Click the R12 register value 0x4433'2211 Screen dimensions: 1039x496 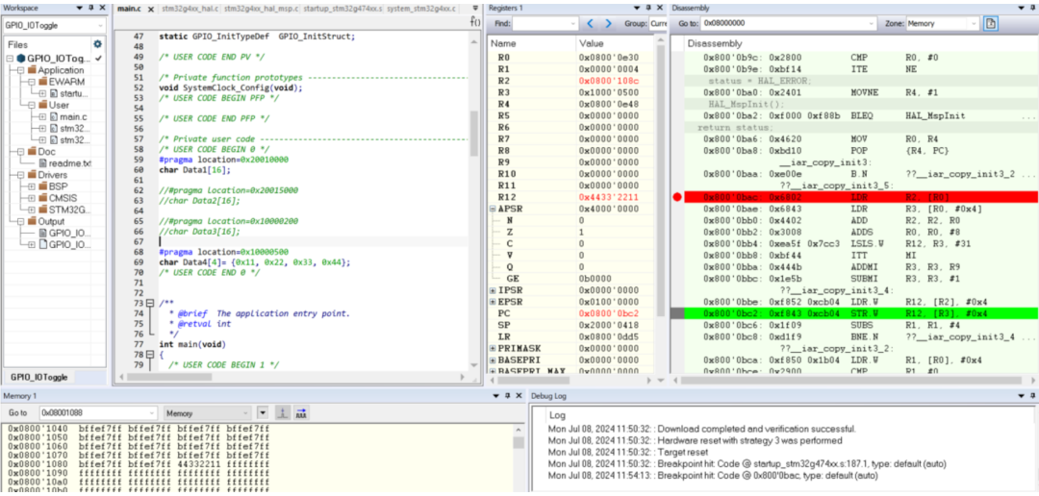(608, 197)
